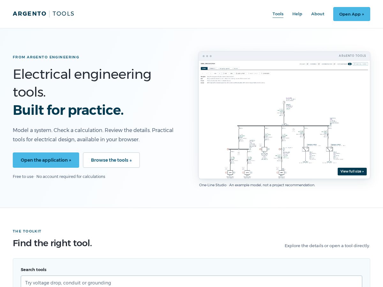Open the Help navigation link
The image size is (383, 287).
297,14
